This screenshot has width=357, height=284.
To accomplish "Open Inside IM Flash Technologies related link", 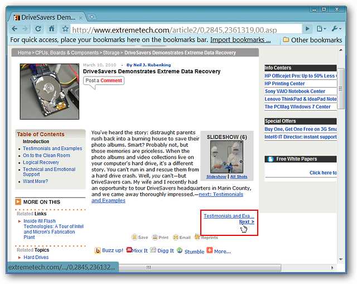I will (x=54, y=229).
